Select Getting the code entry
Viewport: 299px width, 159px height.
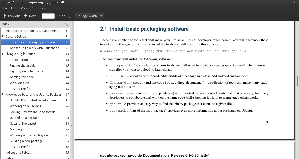(35, 77)
